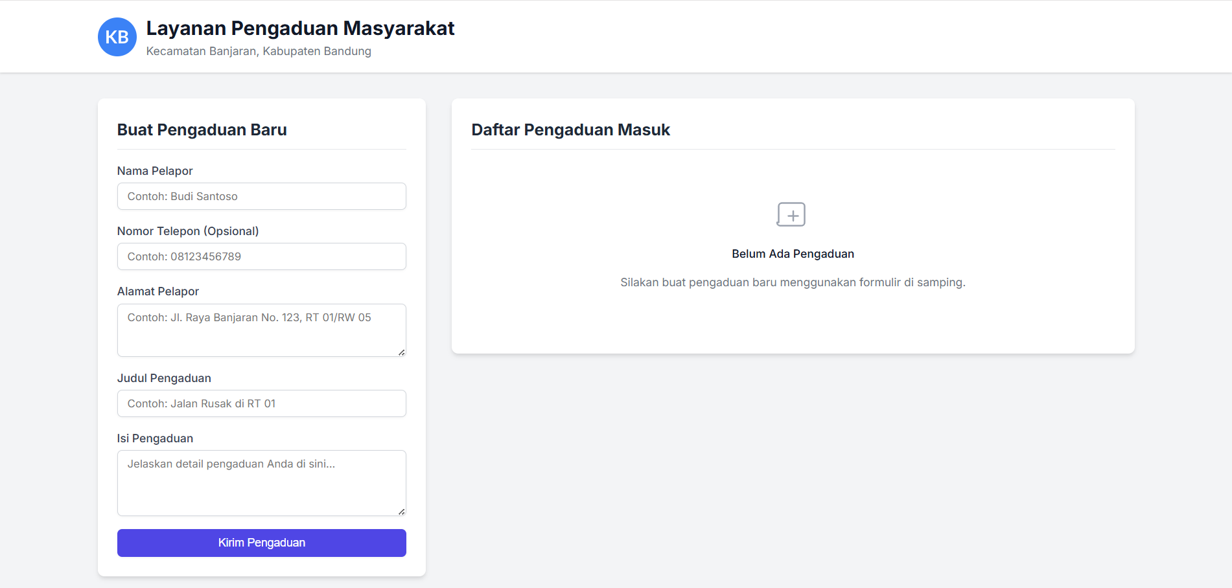Click the Kecamatan Banjaran subtitle text

(259, 51)
